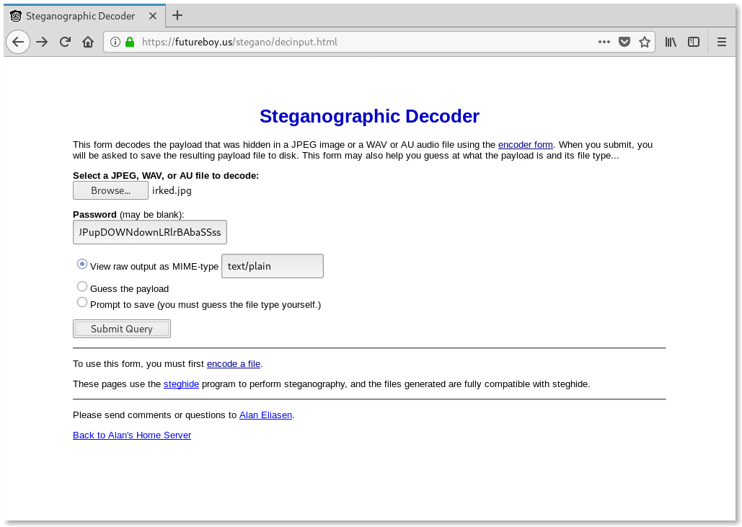Screen dimensions: 742x527
Task: Open a new tab with plus button
Action: click(177, 16)
